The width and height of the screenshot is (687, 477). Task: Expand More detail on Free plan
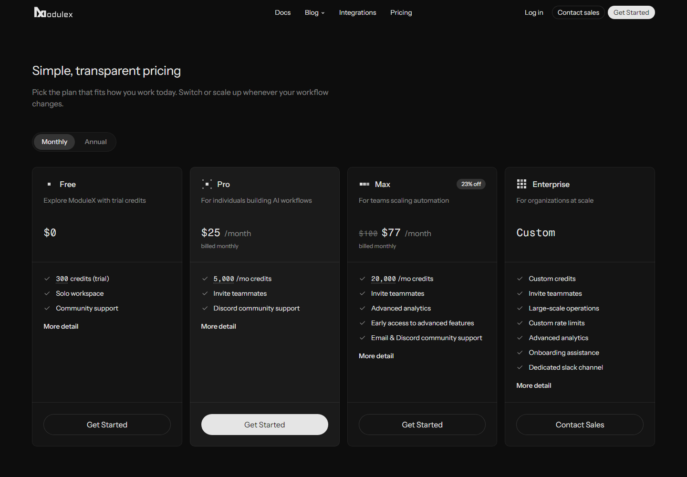click(x=61, y=326)
